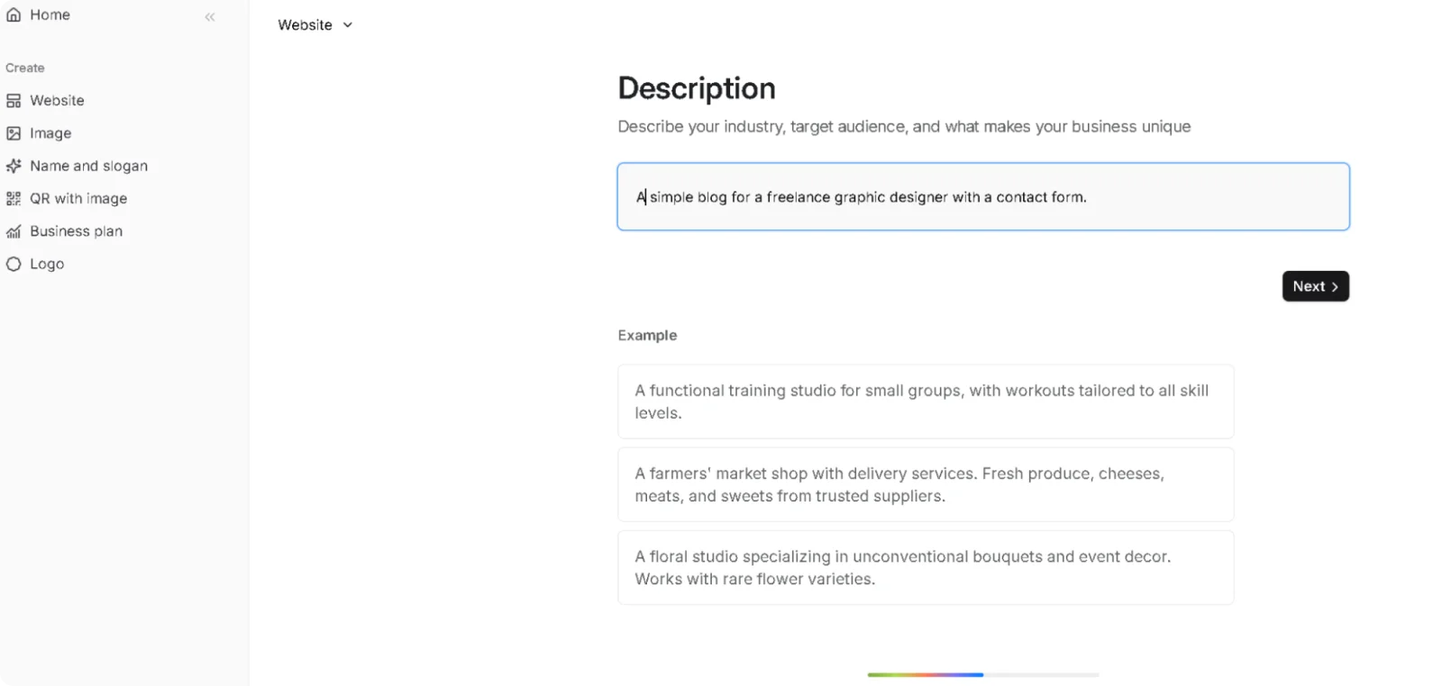Screen dimensions: 1442x686
Task: Click the QR with image icon
Action: coord(13,198)
